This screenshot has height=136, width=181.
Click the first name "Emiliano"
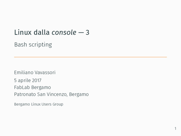point(24,73)
